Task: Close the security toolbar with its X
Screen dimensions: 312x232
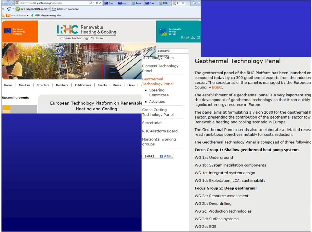Action: (3, 9)
